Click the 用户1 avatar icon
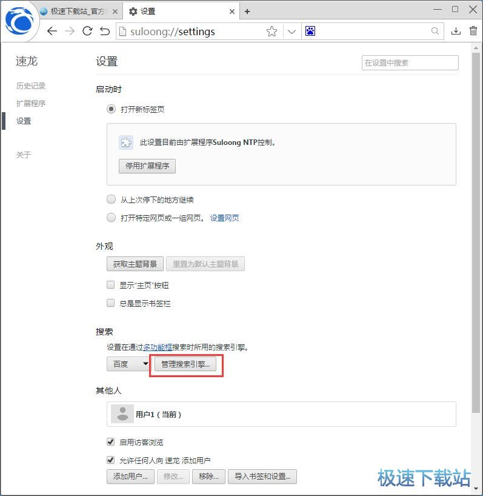Image resolution: width=483 pixels, height=496 pixels. (122, 414)
